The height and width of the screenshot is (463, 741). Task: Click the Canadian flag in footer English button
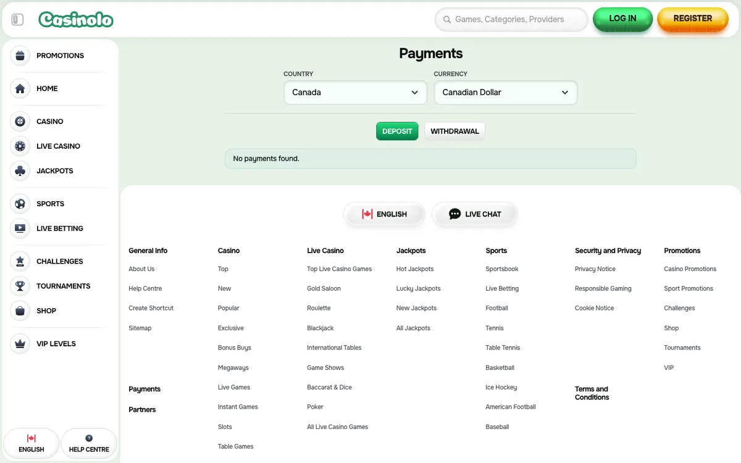[367, 214]
